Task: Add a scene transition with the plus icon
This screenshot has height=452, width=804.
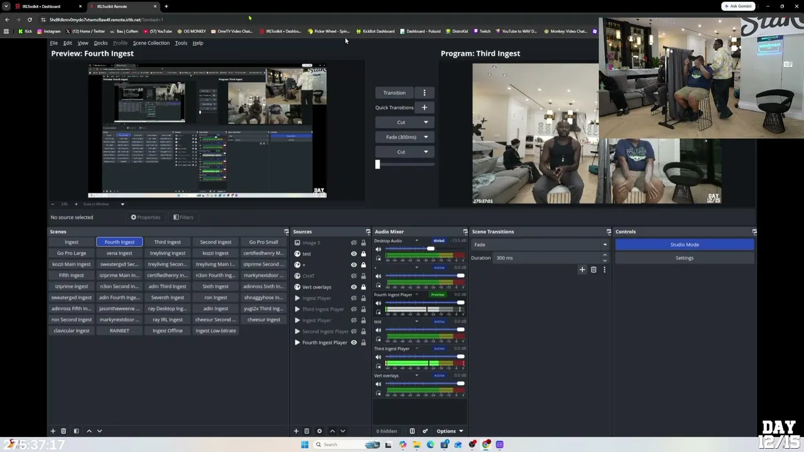Action: tap(582, 270)
